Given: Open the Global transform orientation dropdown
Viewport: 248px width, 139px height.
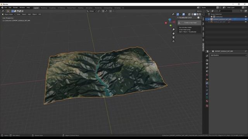Looking at the screenshot, I should pyautogui.click(x=91, y=11).
